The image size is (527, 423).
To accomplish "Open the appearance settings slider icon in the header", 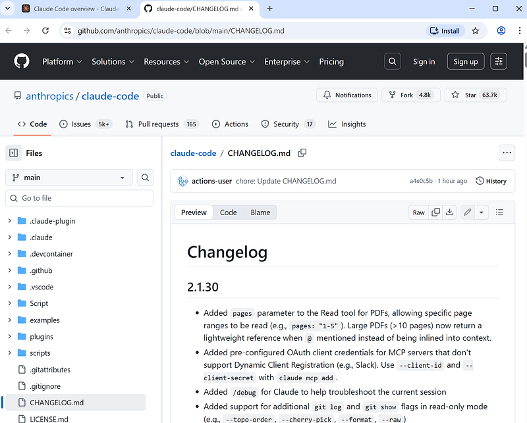I will (499, 61).
